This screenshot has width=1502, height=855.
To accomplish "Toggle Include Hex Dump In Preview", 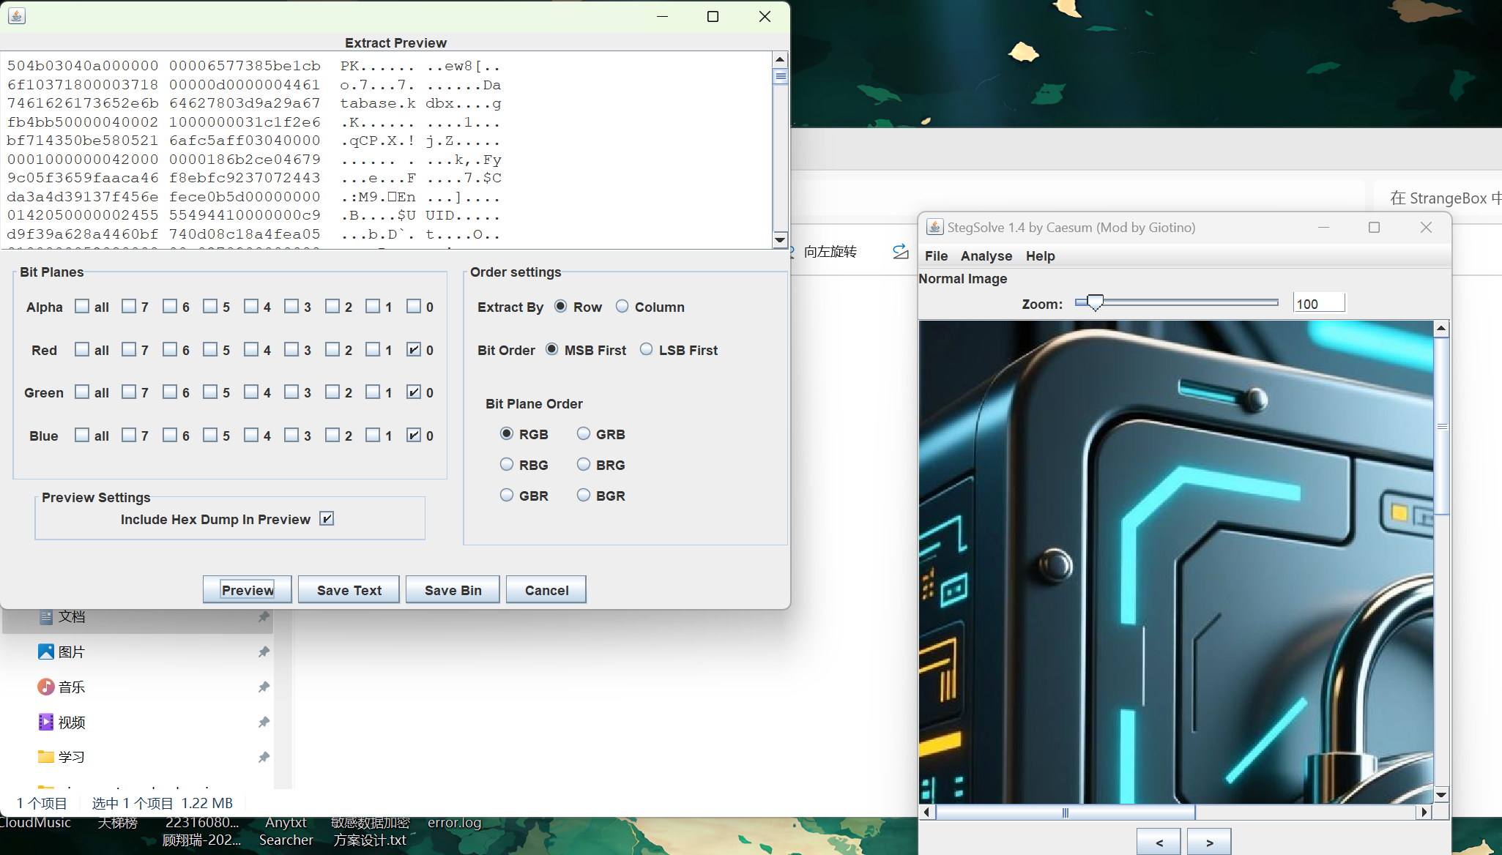I will pyautogui.click(x=327, y=518).
